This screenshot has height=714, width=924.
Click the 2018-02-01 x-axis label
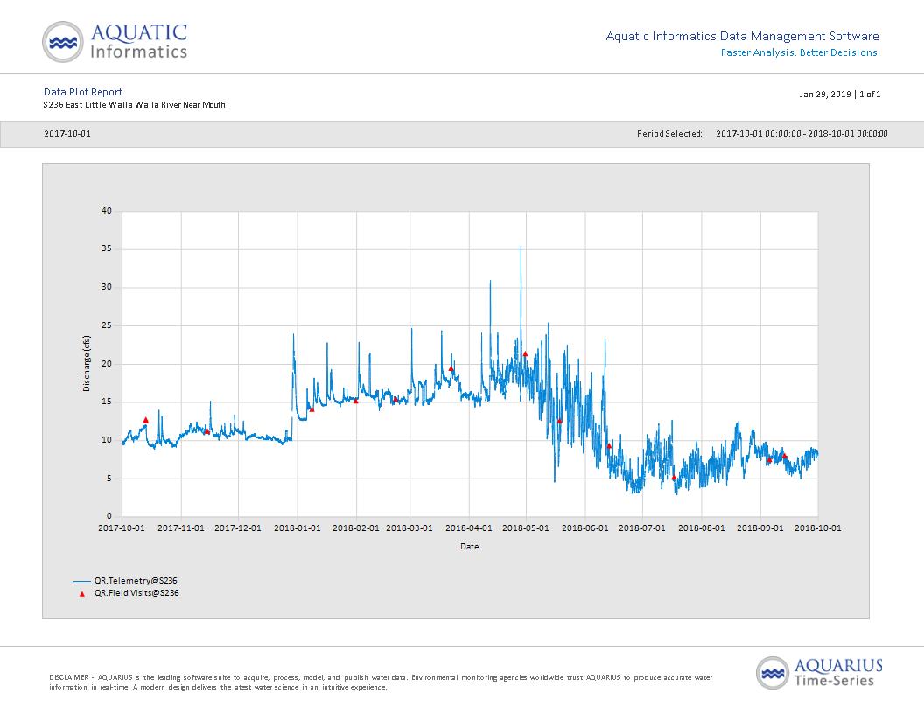356,528
